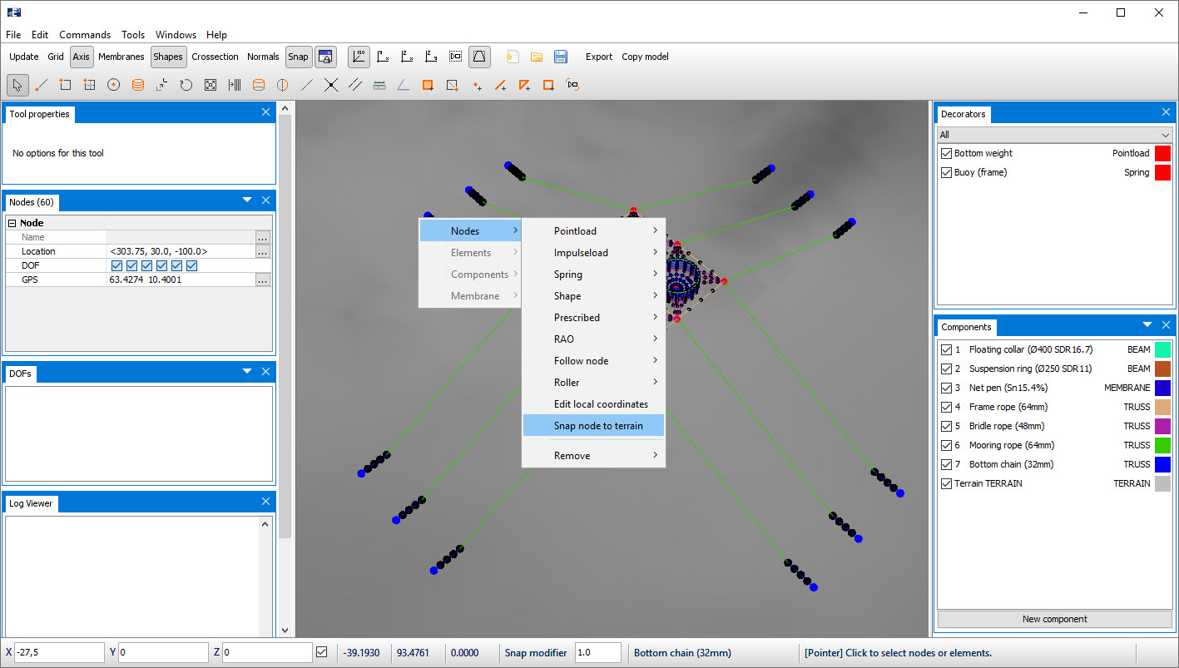
Task: Hide the Net pen component checkbox
Action: (x=946, y=388)
